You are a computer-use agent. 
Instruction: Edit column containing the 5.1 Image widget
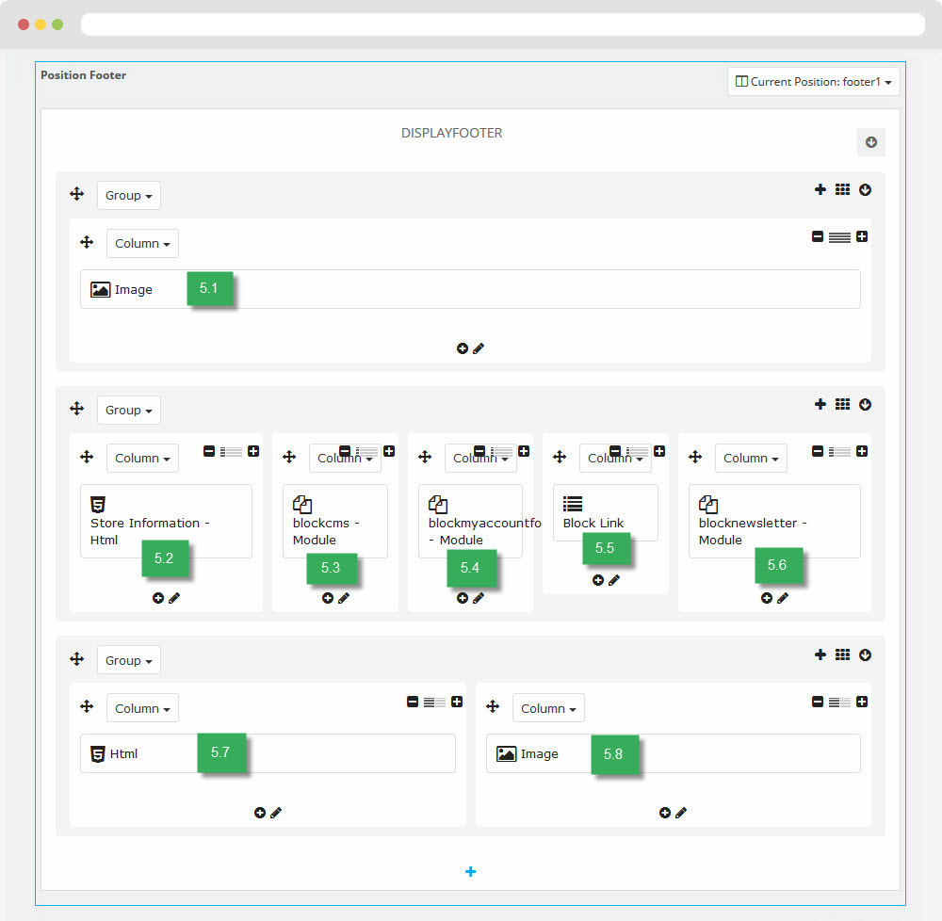click(x=479, y=348)
